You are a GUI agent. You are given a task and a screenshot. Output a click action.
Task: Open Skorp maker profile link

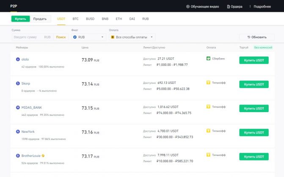click(26, 83)
